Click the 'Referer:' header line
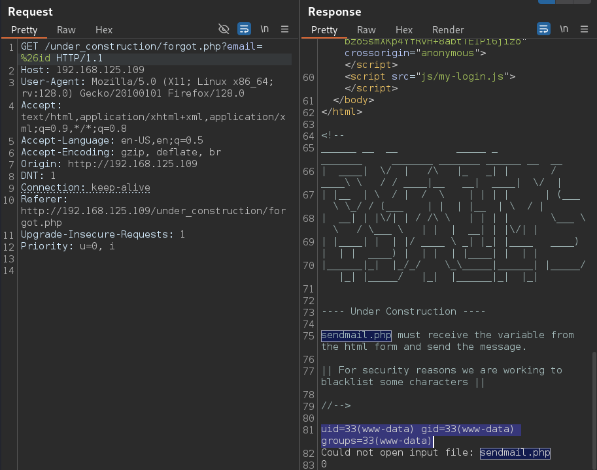597x470 pixels. pyautogui.click(x=44, y=200)
